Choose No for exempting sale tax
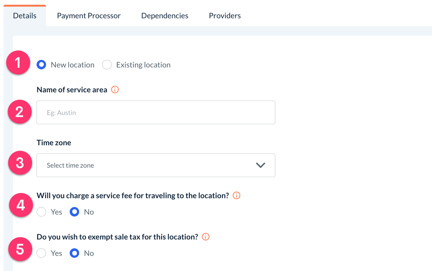 coord(74,253)
